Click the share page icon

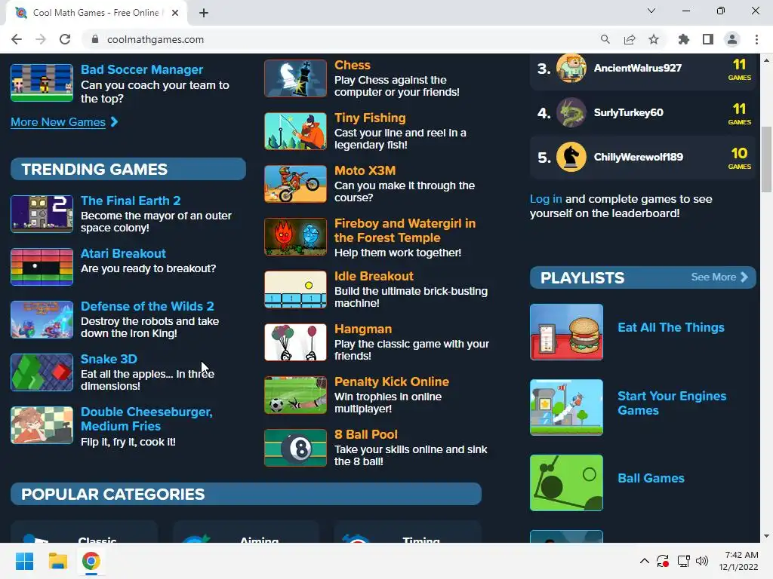630,39
